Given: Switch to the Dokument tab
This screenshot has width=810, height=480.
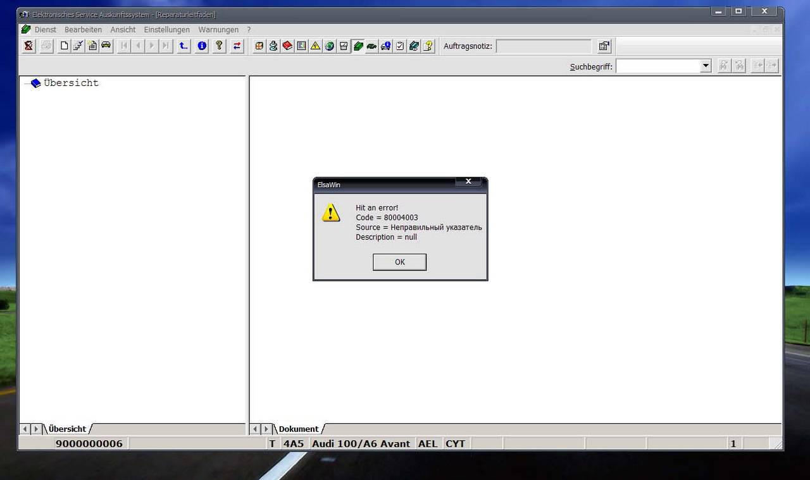Looking at the screenshot, I should 298,429.
